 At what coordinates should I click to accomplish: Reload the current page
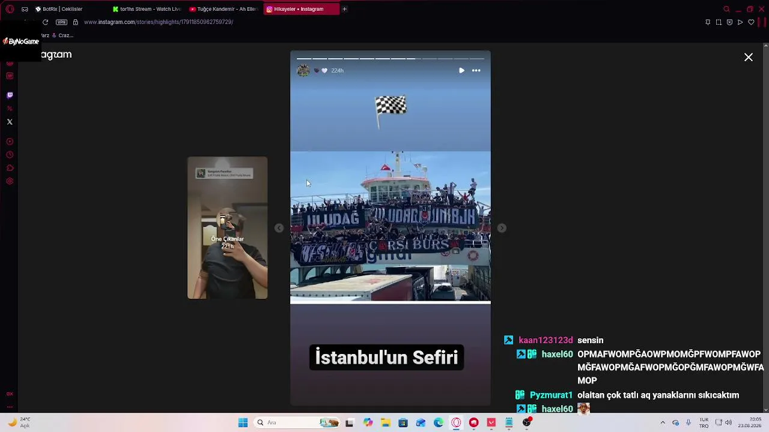tap(45, 22)
